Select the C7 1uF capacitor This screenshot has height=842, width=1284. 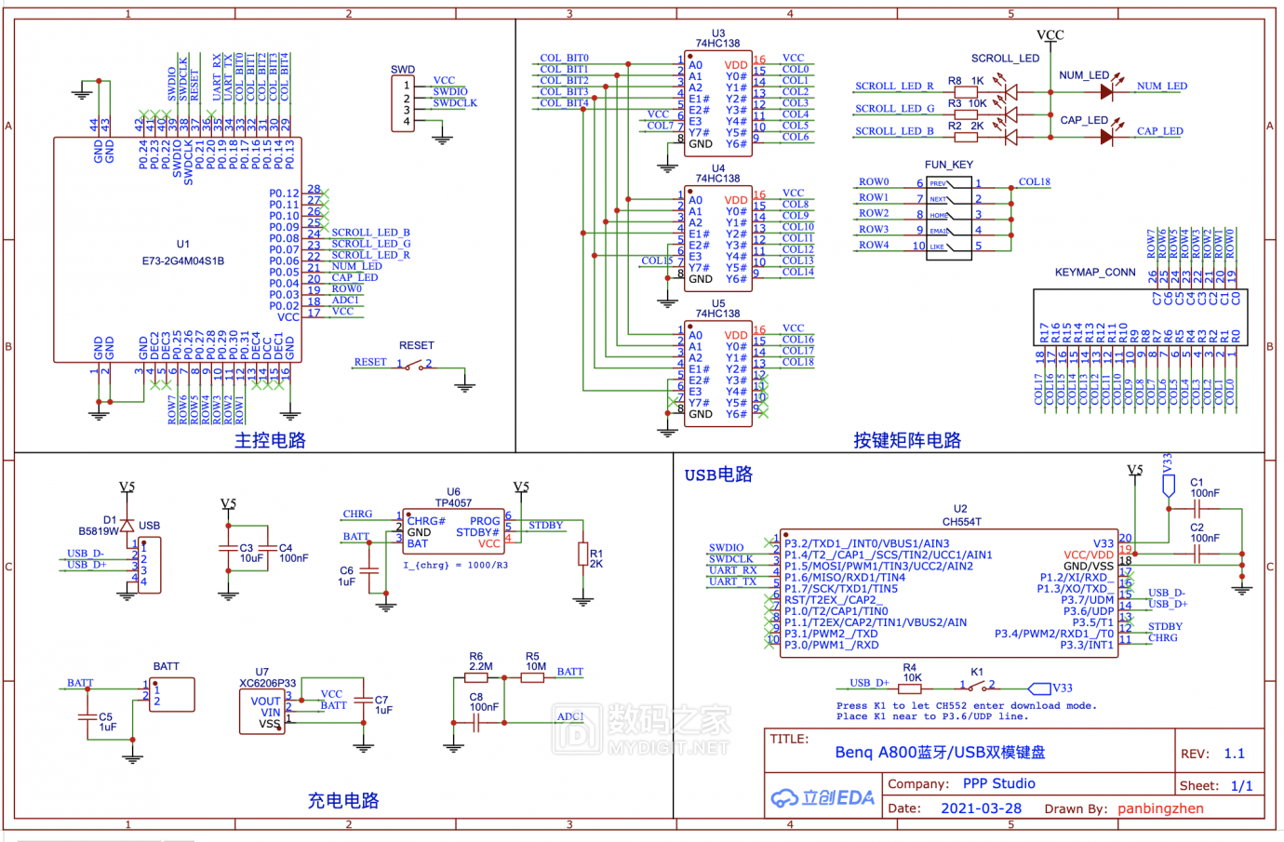(x=364, y=701)
